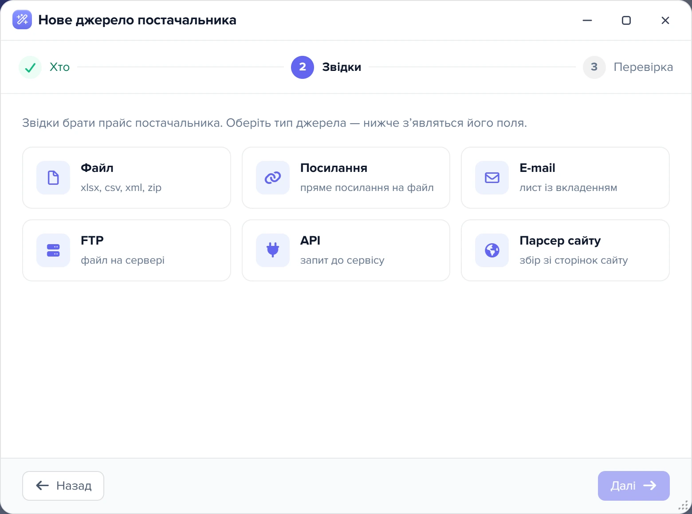Click the API card title

[311, 241]
